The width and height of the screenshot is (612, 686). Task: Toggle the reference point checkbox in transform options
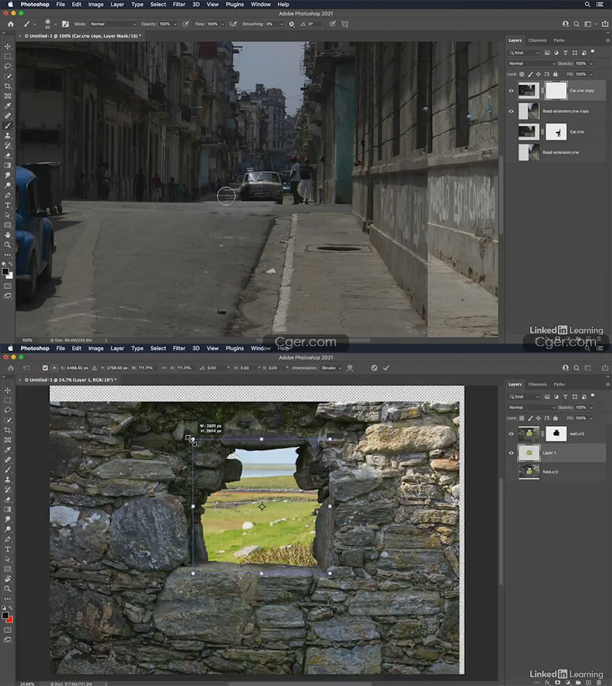pyautogui.click(x=45, y=368)
